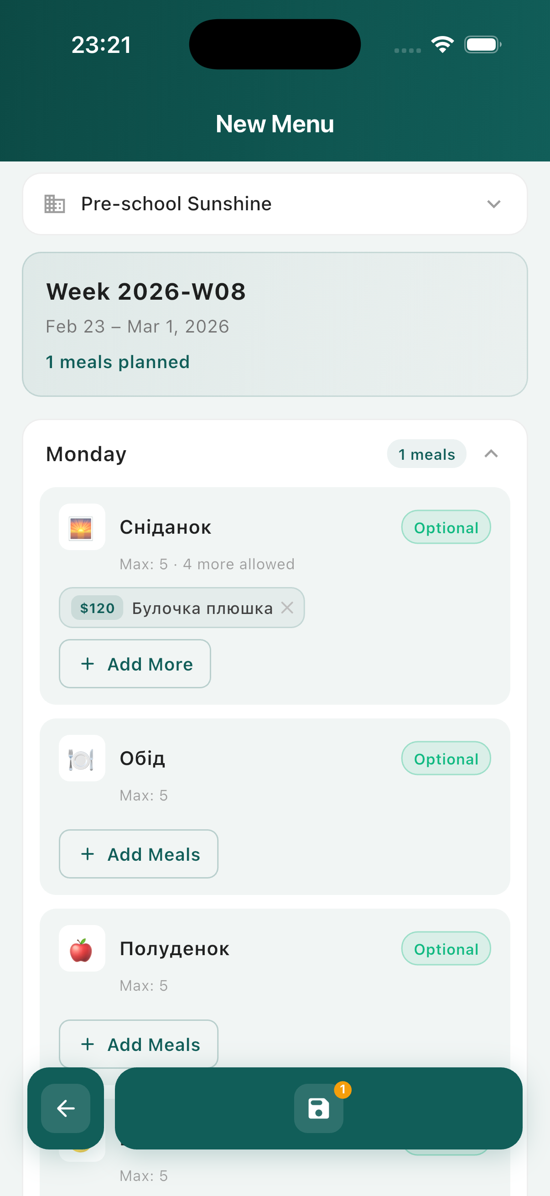550x1196 pixels.
Task: Tap the Wi-Fi status icon
Action: [442, 45]
